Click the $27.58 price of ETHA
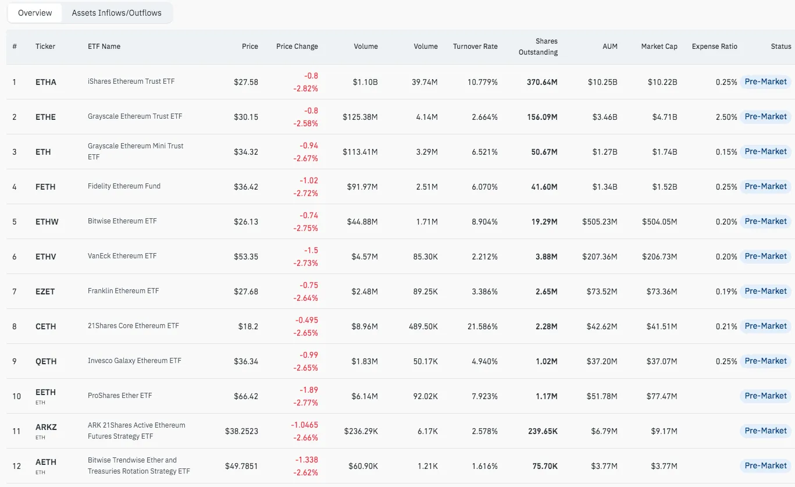The image size is (795, 487). 246,82
